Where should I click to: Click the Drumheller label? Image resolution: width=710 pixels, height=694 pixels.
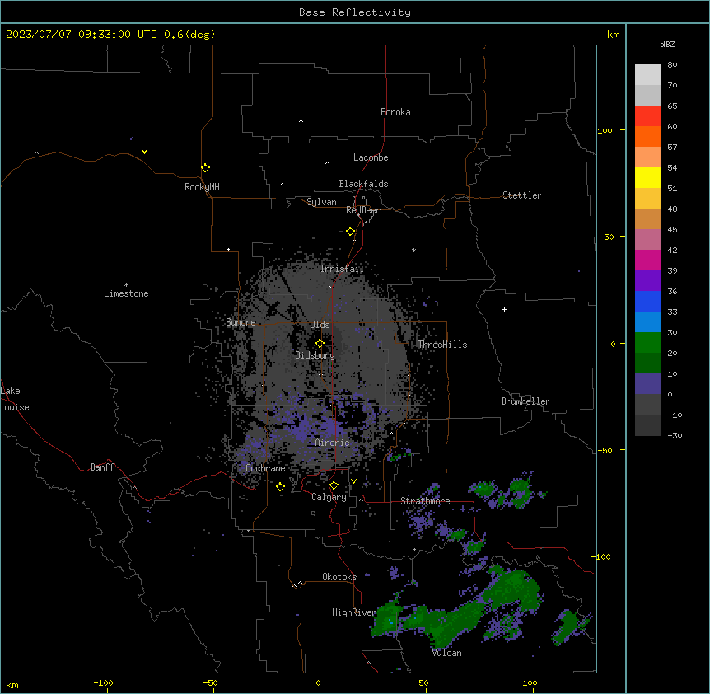click(525, 401)
